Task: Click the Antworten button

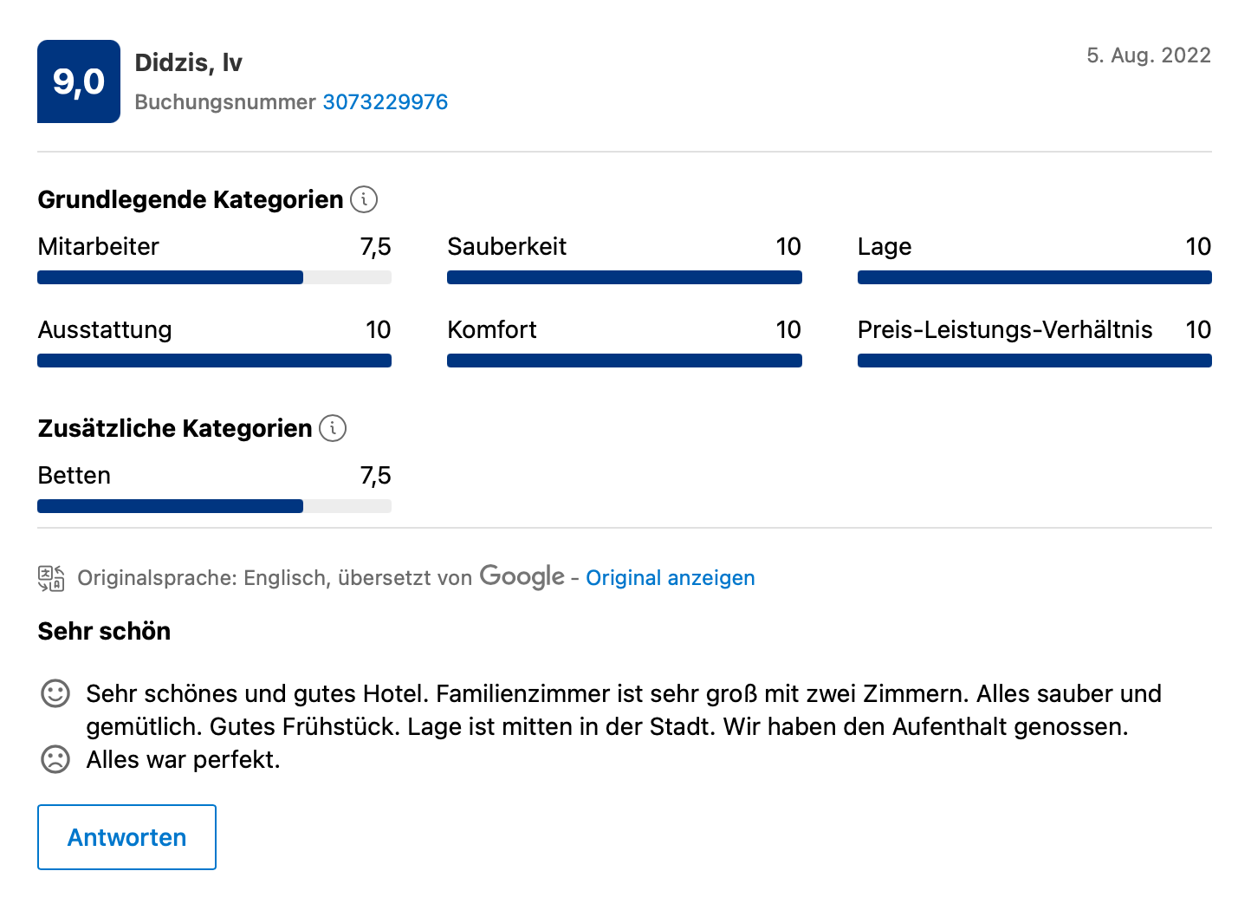Action: coord(126,837)
